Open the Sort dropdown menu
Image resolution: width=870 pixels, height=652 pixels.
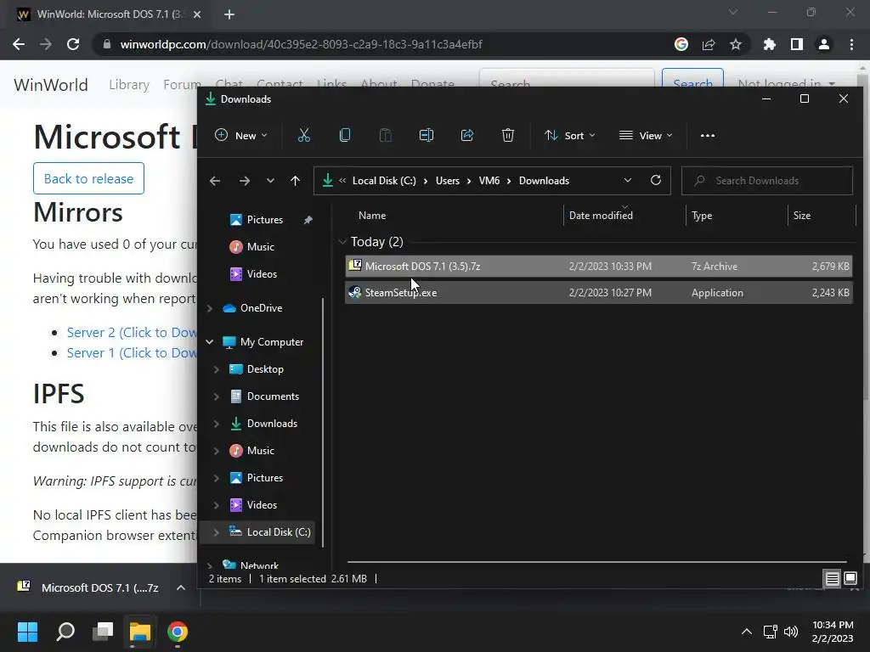(570, 135)
